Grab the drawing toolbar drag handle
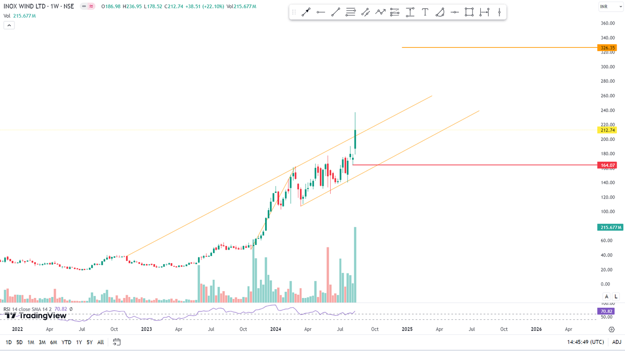The height and width of the screenshot is (351, 625). click(294, 12)
